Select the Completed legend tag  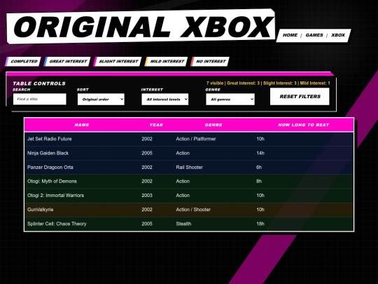[x=23, y=61]
